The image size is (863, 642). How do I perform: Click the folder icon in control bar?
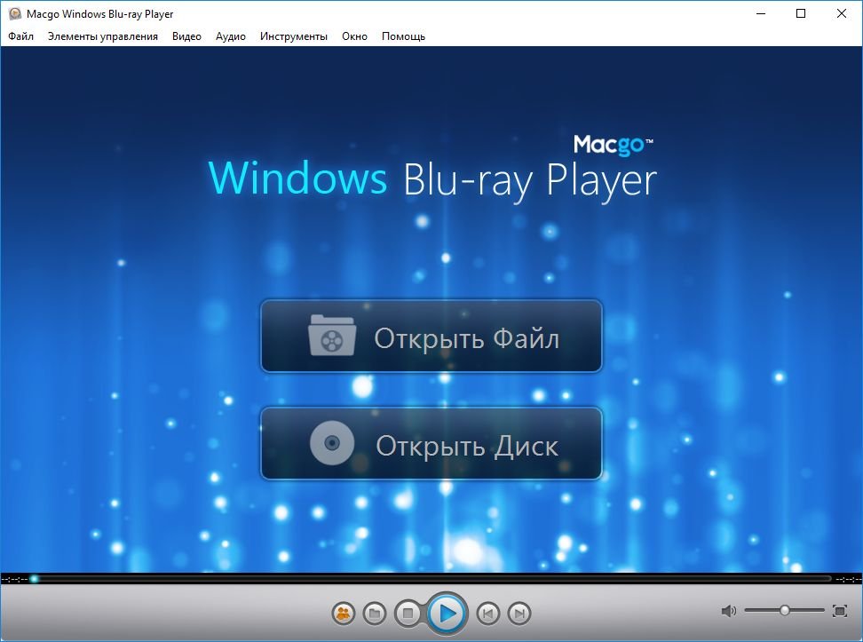(x=375, y=613)
